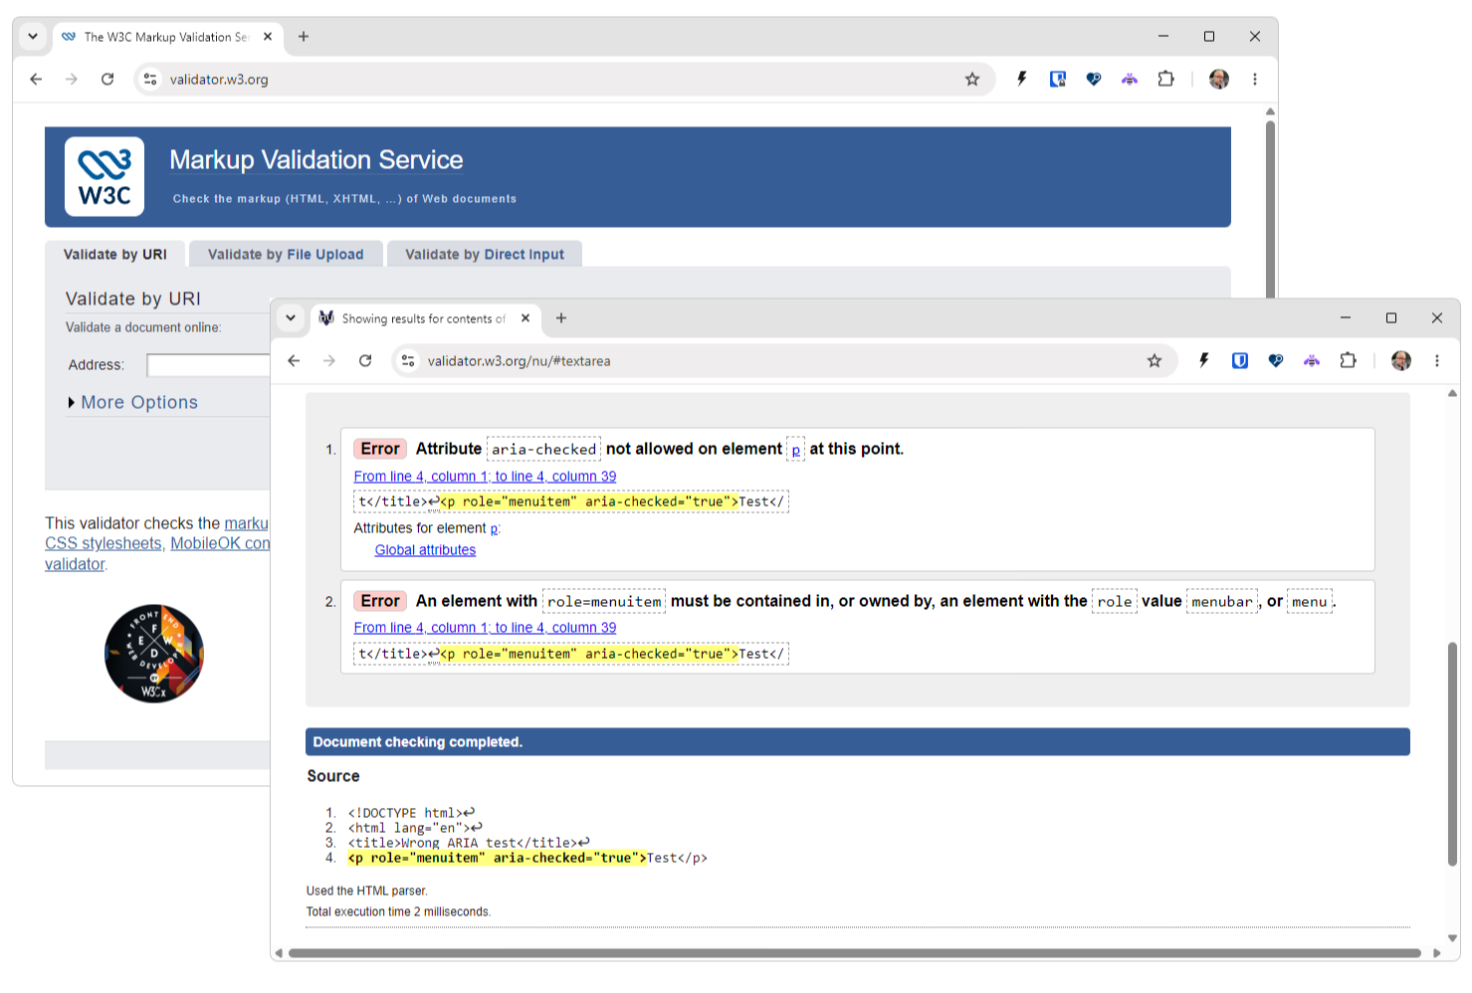
Task: Click the W3C logo in the header
Action: (x=105, y=177)
